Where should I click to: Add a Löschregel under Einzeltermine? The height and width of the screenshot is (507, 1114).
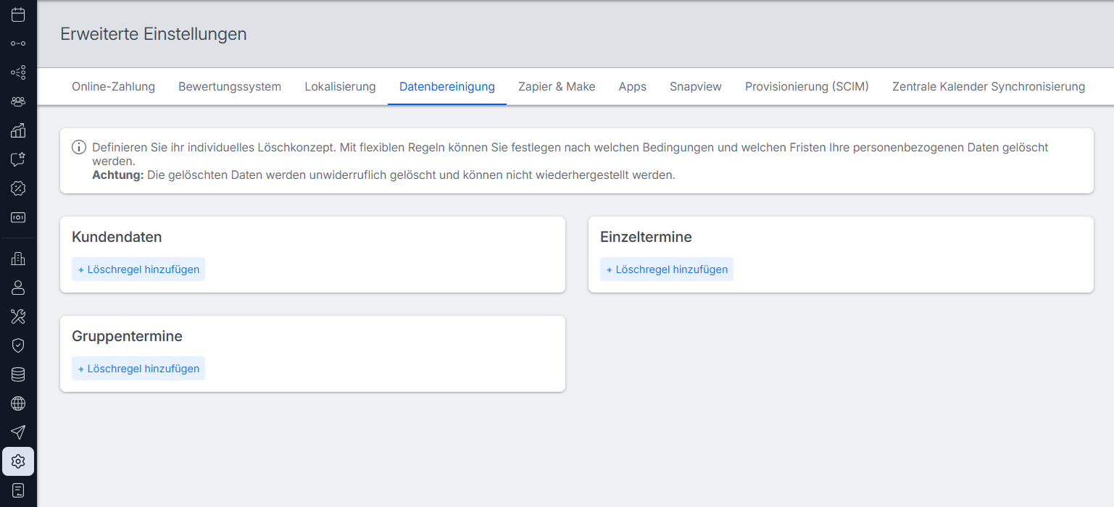[x=667, y=269]
